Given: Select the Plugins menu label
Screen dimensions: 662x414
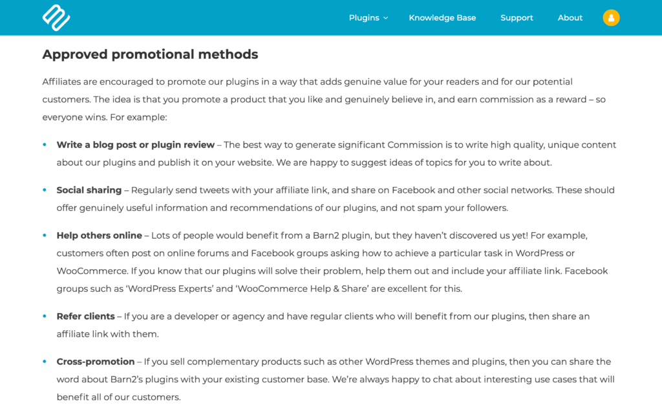Looking at the screenshot, I should click(x=364, y=17).
